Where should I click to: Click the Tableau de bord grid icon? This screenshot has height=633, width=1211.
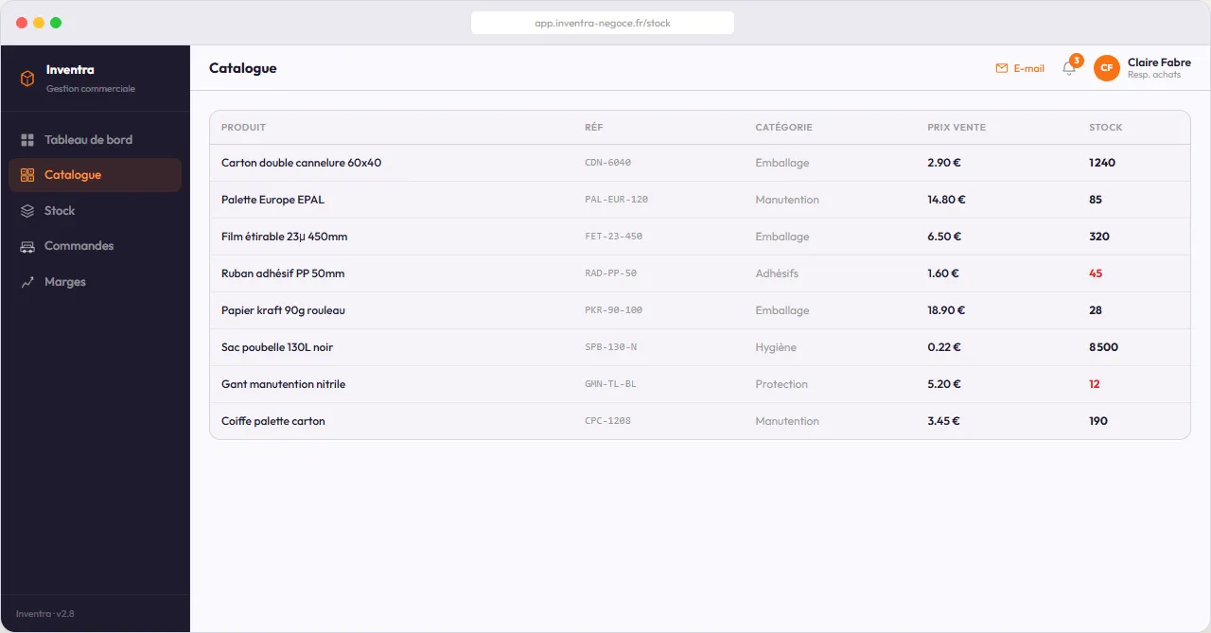click(27, 140)
